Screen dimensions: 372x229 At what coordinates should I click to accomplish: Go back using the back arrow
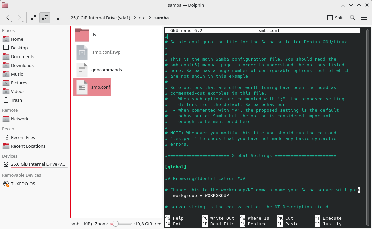(x=8, y=18)
